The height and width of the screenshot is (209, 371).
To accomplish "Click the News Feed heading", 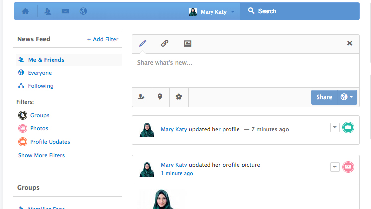I will [x=34, y=39].
